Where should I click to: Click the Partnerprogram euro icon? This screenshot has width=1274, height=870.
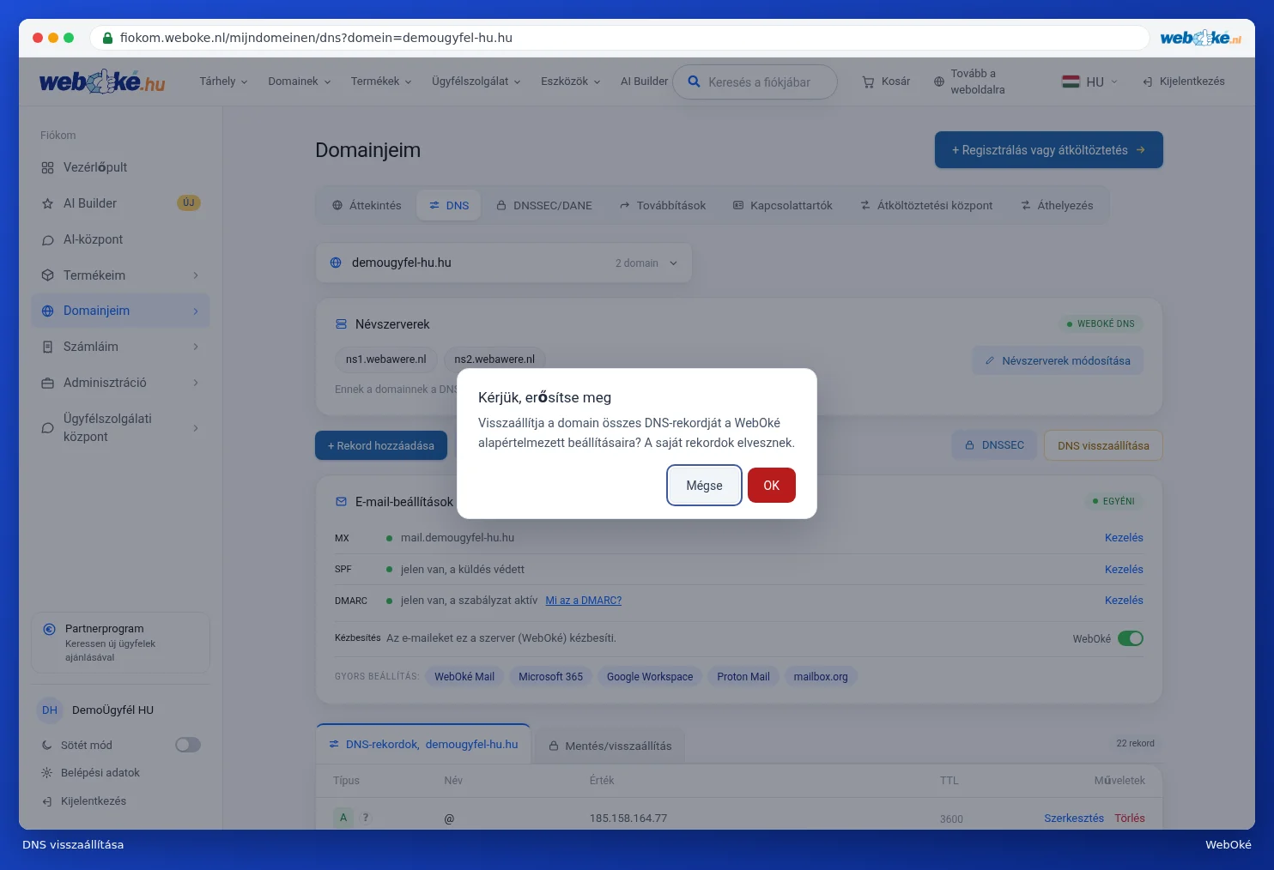click(x=49, y=629)
